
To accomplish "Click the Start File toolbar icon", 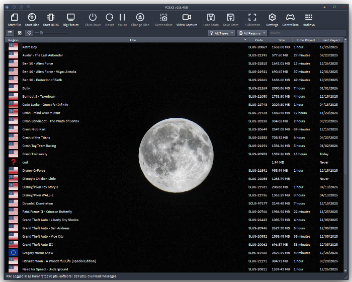I will (15, 20).
